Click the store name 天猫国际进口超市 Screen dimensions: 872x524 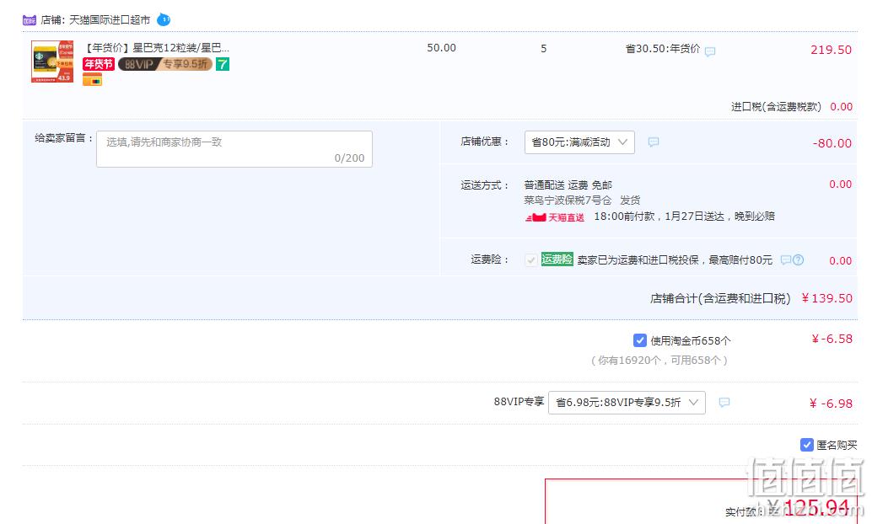click(110, 20)
